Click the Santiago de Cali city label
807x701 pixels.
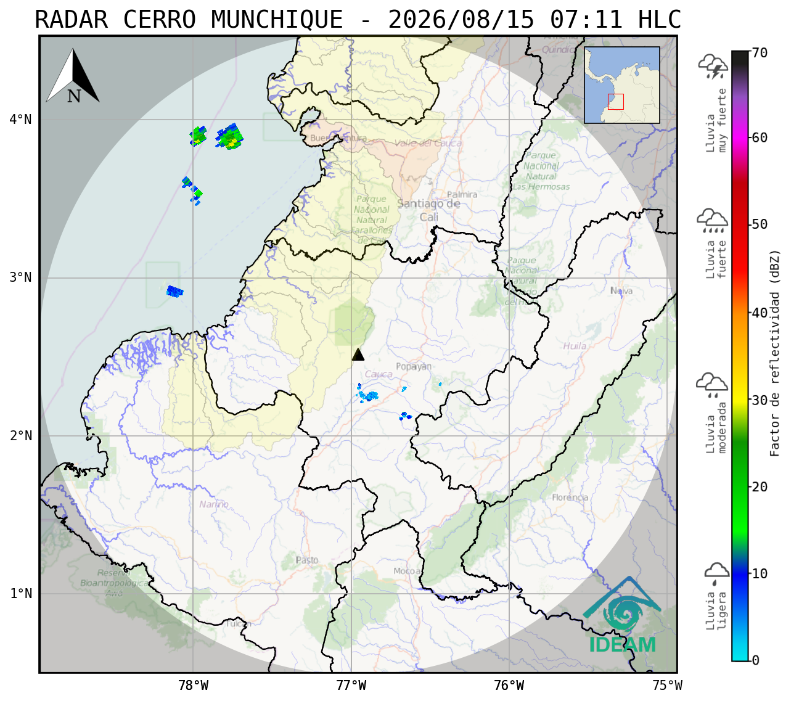coord(429,210)
